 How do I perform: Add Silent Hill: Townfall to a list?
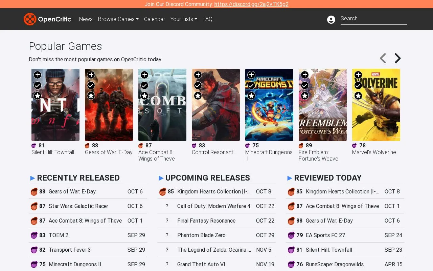[38, 75]
